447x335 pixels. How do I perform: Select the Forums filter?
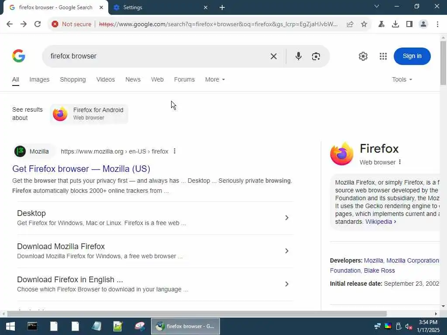(185, 79)
